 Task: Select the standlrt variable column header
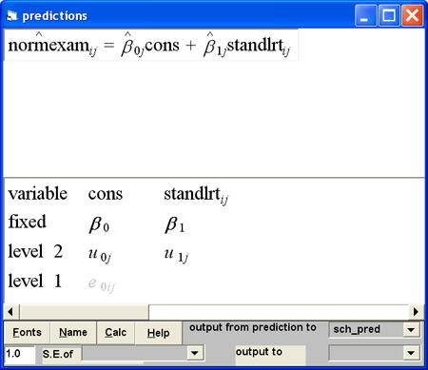[x=196, y=195]
